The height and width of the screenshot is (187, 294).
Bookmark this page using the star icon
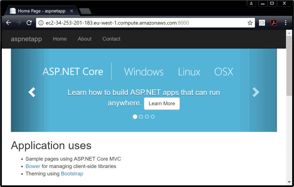(x=250, y=23)
